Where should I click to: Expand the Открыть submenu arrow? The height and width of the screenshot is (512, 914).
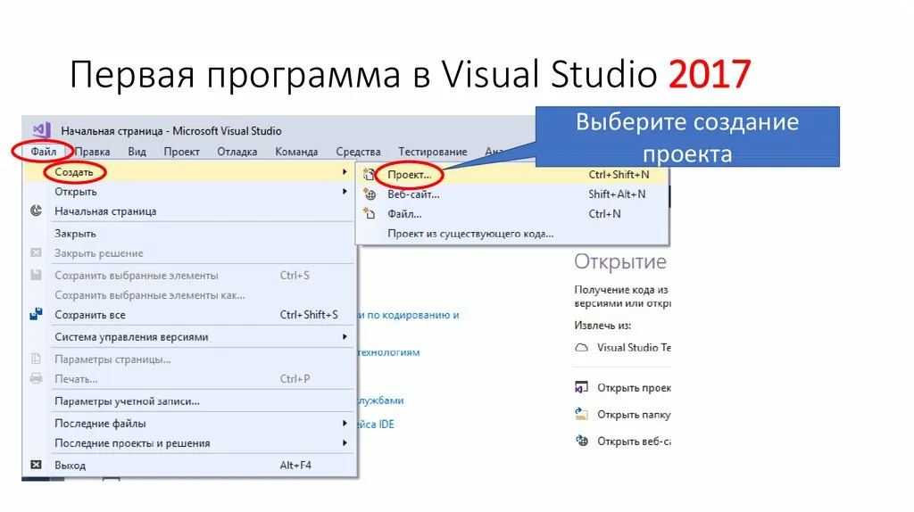tap(345, 192)
